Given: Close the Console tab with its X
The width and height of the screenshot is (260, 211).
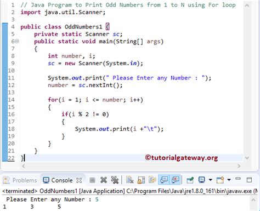Looking at the screenshot, I should click(x=79, y=180).
